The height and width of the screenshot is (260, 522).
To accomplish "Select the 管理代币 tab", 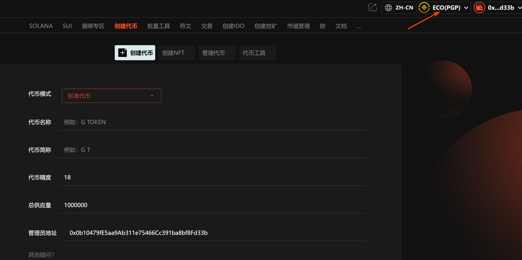I will click(x=217, y=53).
